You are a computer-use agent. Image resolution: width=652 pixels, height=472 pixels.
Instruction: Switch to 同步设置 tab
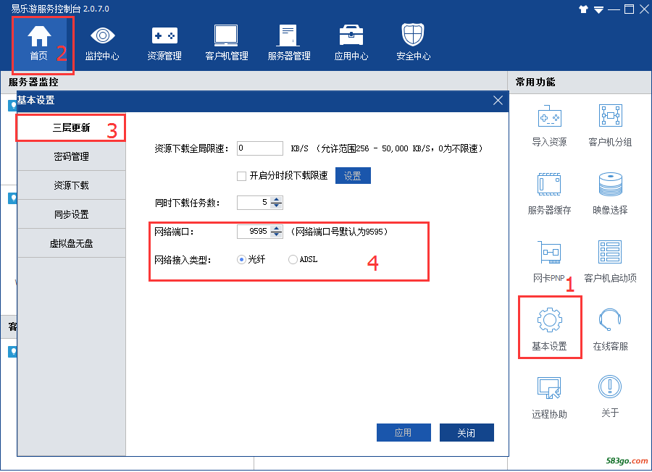pos(72,214)
